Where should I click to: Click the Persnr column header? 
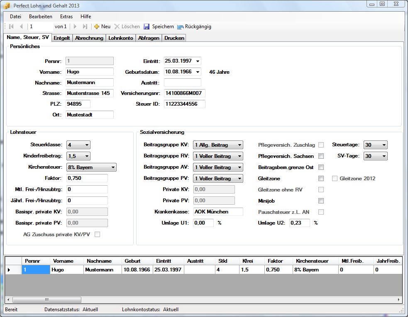pos(36,261)
